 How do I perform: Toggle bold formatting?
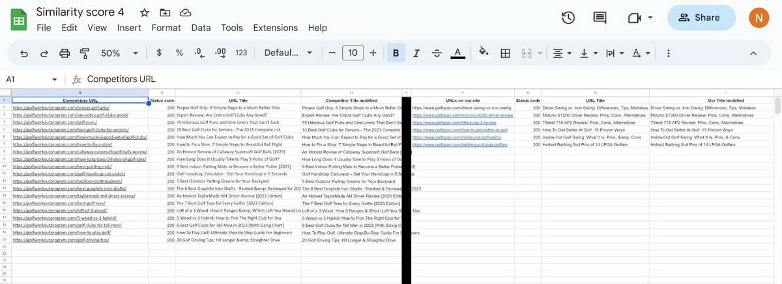tap(396, 53)
